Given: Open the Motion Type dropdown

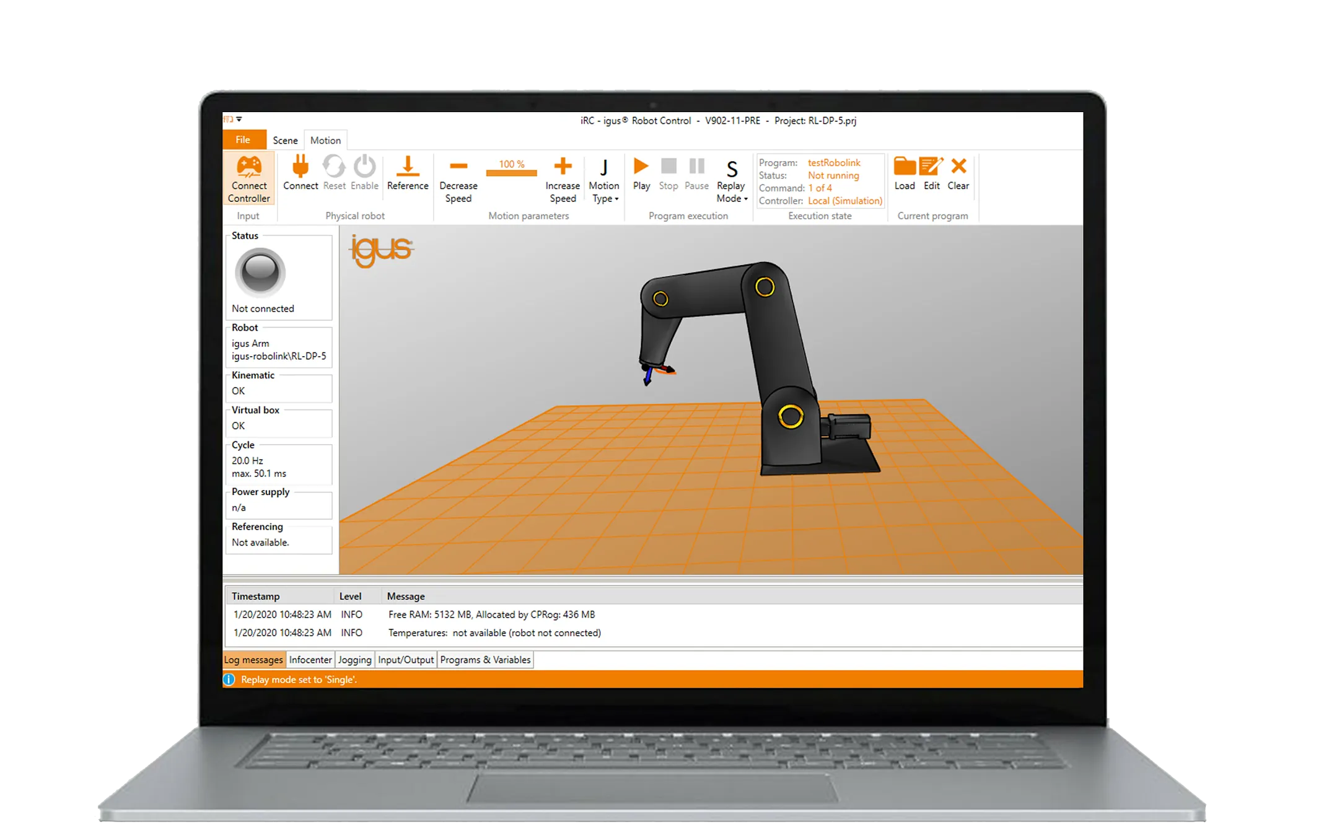Looking at the screenshot, I should 604,180.
